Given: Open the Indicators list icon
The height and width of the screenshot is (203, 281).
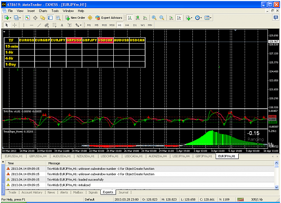Looking at the screenshot, I should [x=188, y=18].
